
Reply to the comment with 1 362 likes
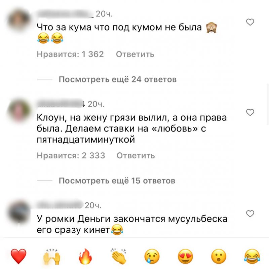[135, 54]
